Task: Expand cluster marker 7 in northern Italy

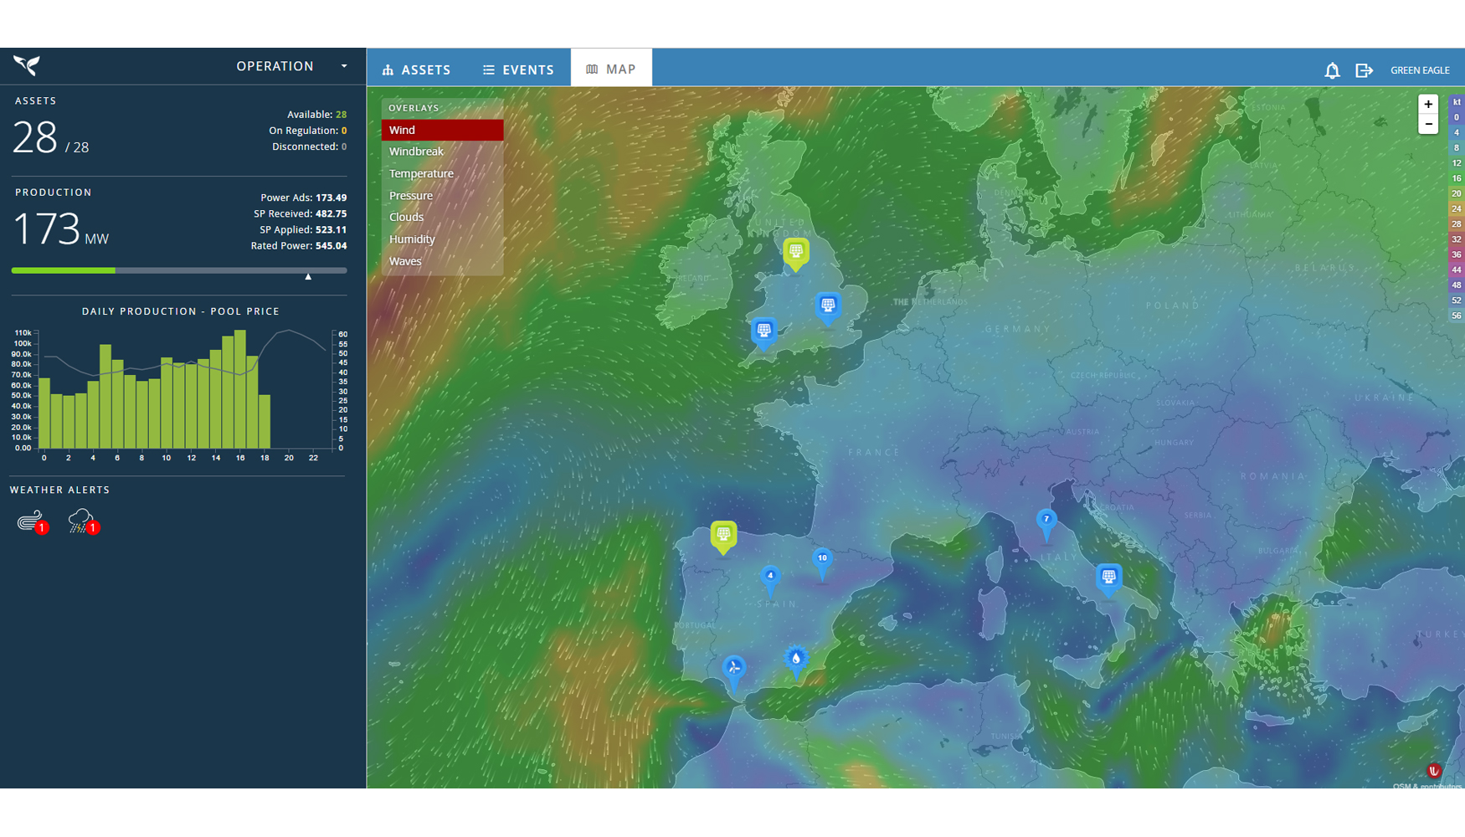Action: pyautogui.click(x=1046, y=521)
